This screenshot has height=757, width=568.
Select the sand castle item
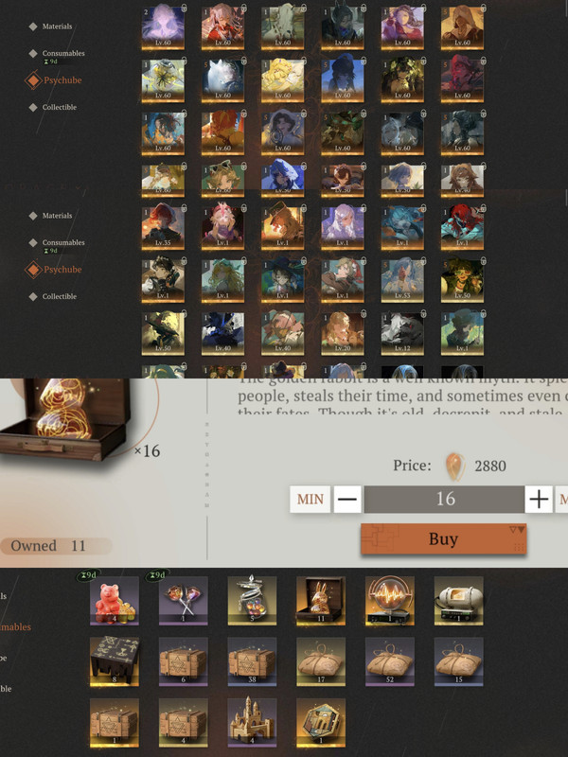click(x=252, y=723)
